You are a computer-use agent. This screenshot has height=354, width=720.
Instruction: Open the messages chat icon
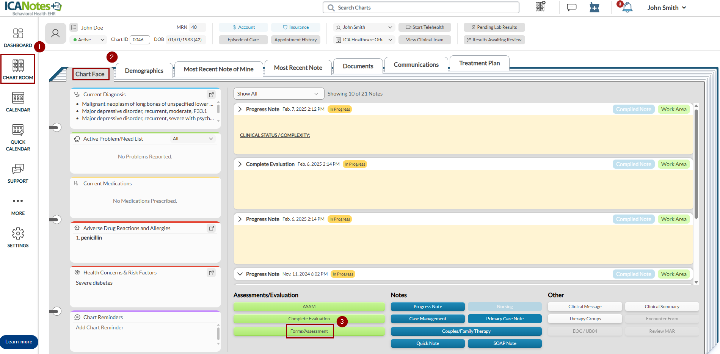point(571,7)
